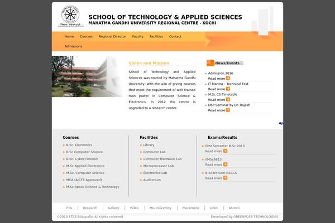
Task: Open the B.Sc. Cyber Forensic course
Action: [x=82, y=159]
